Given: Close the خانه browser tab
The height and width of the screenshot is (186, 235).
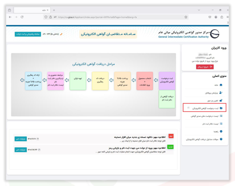Looking at the screenshot, I should 47,10.
